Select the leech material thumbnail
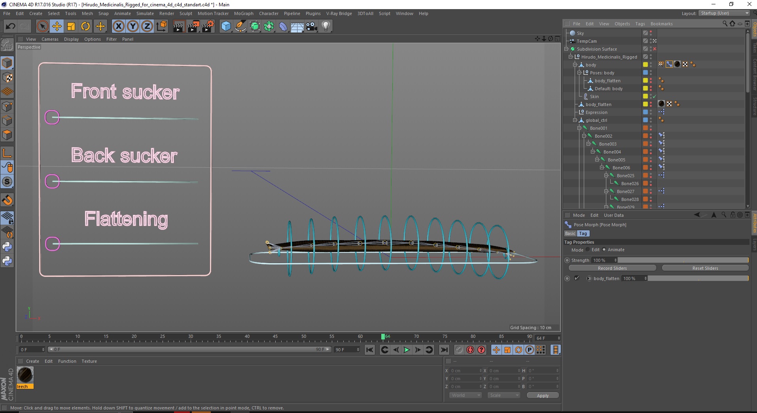This screenshot has width=757, height=413. pos(25,375)
